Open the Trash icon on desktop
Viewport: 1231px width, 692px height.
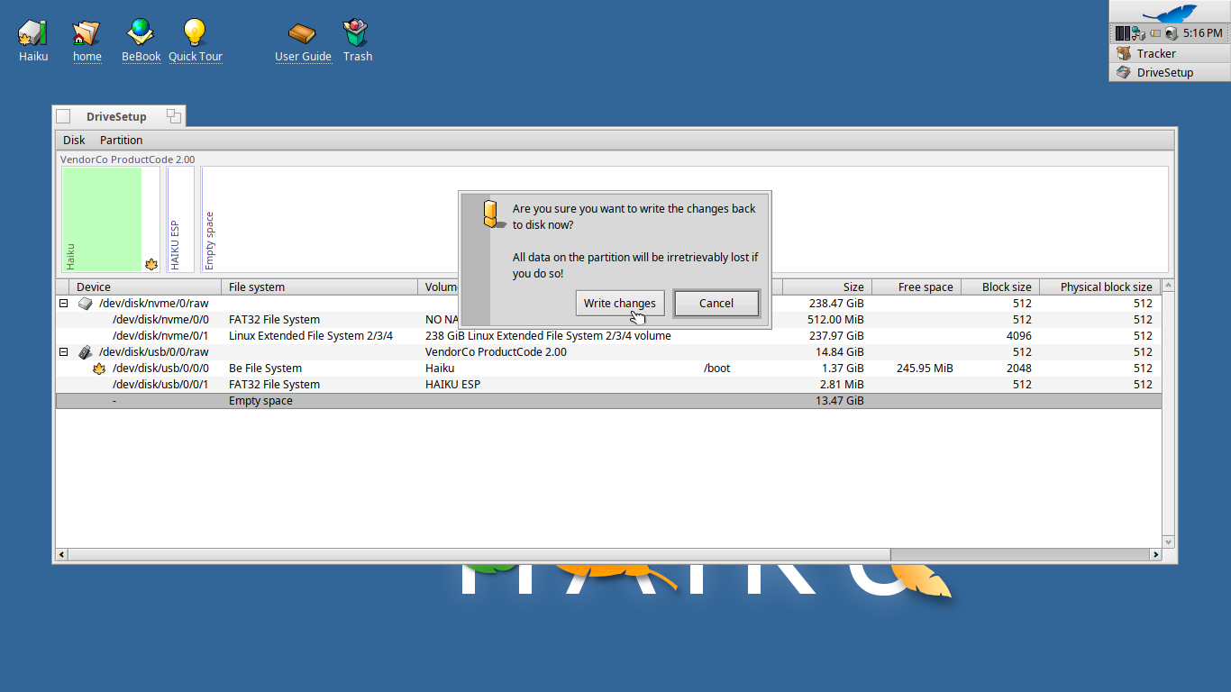tap(357, 33)
